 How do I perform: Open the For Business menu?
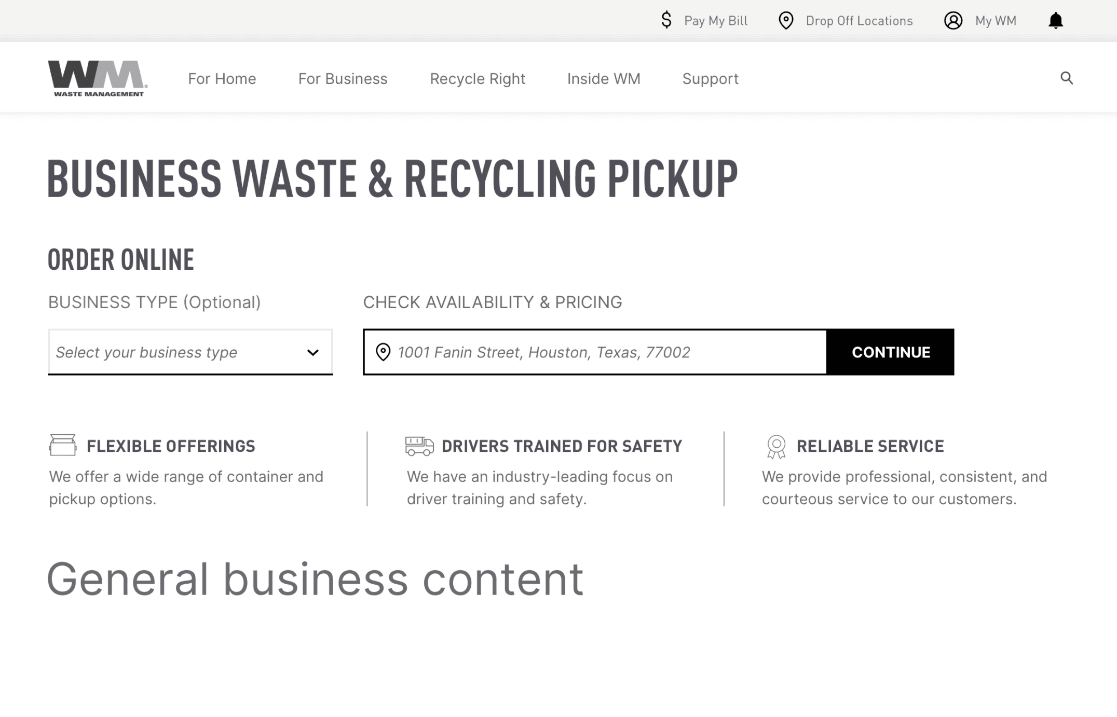(x=343, y=78)
